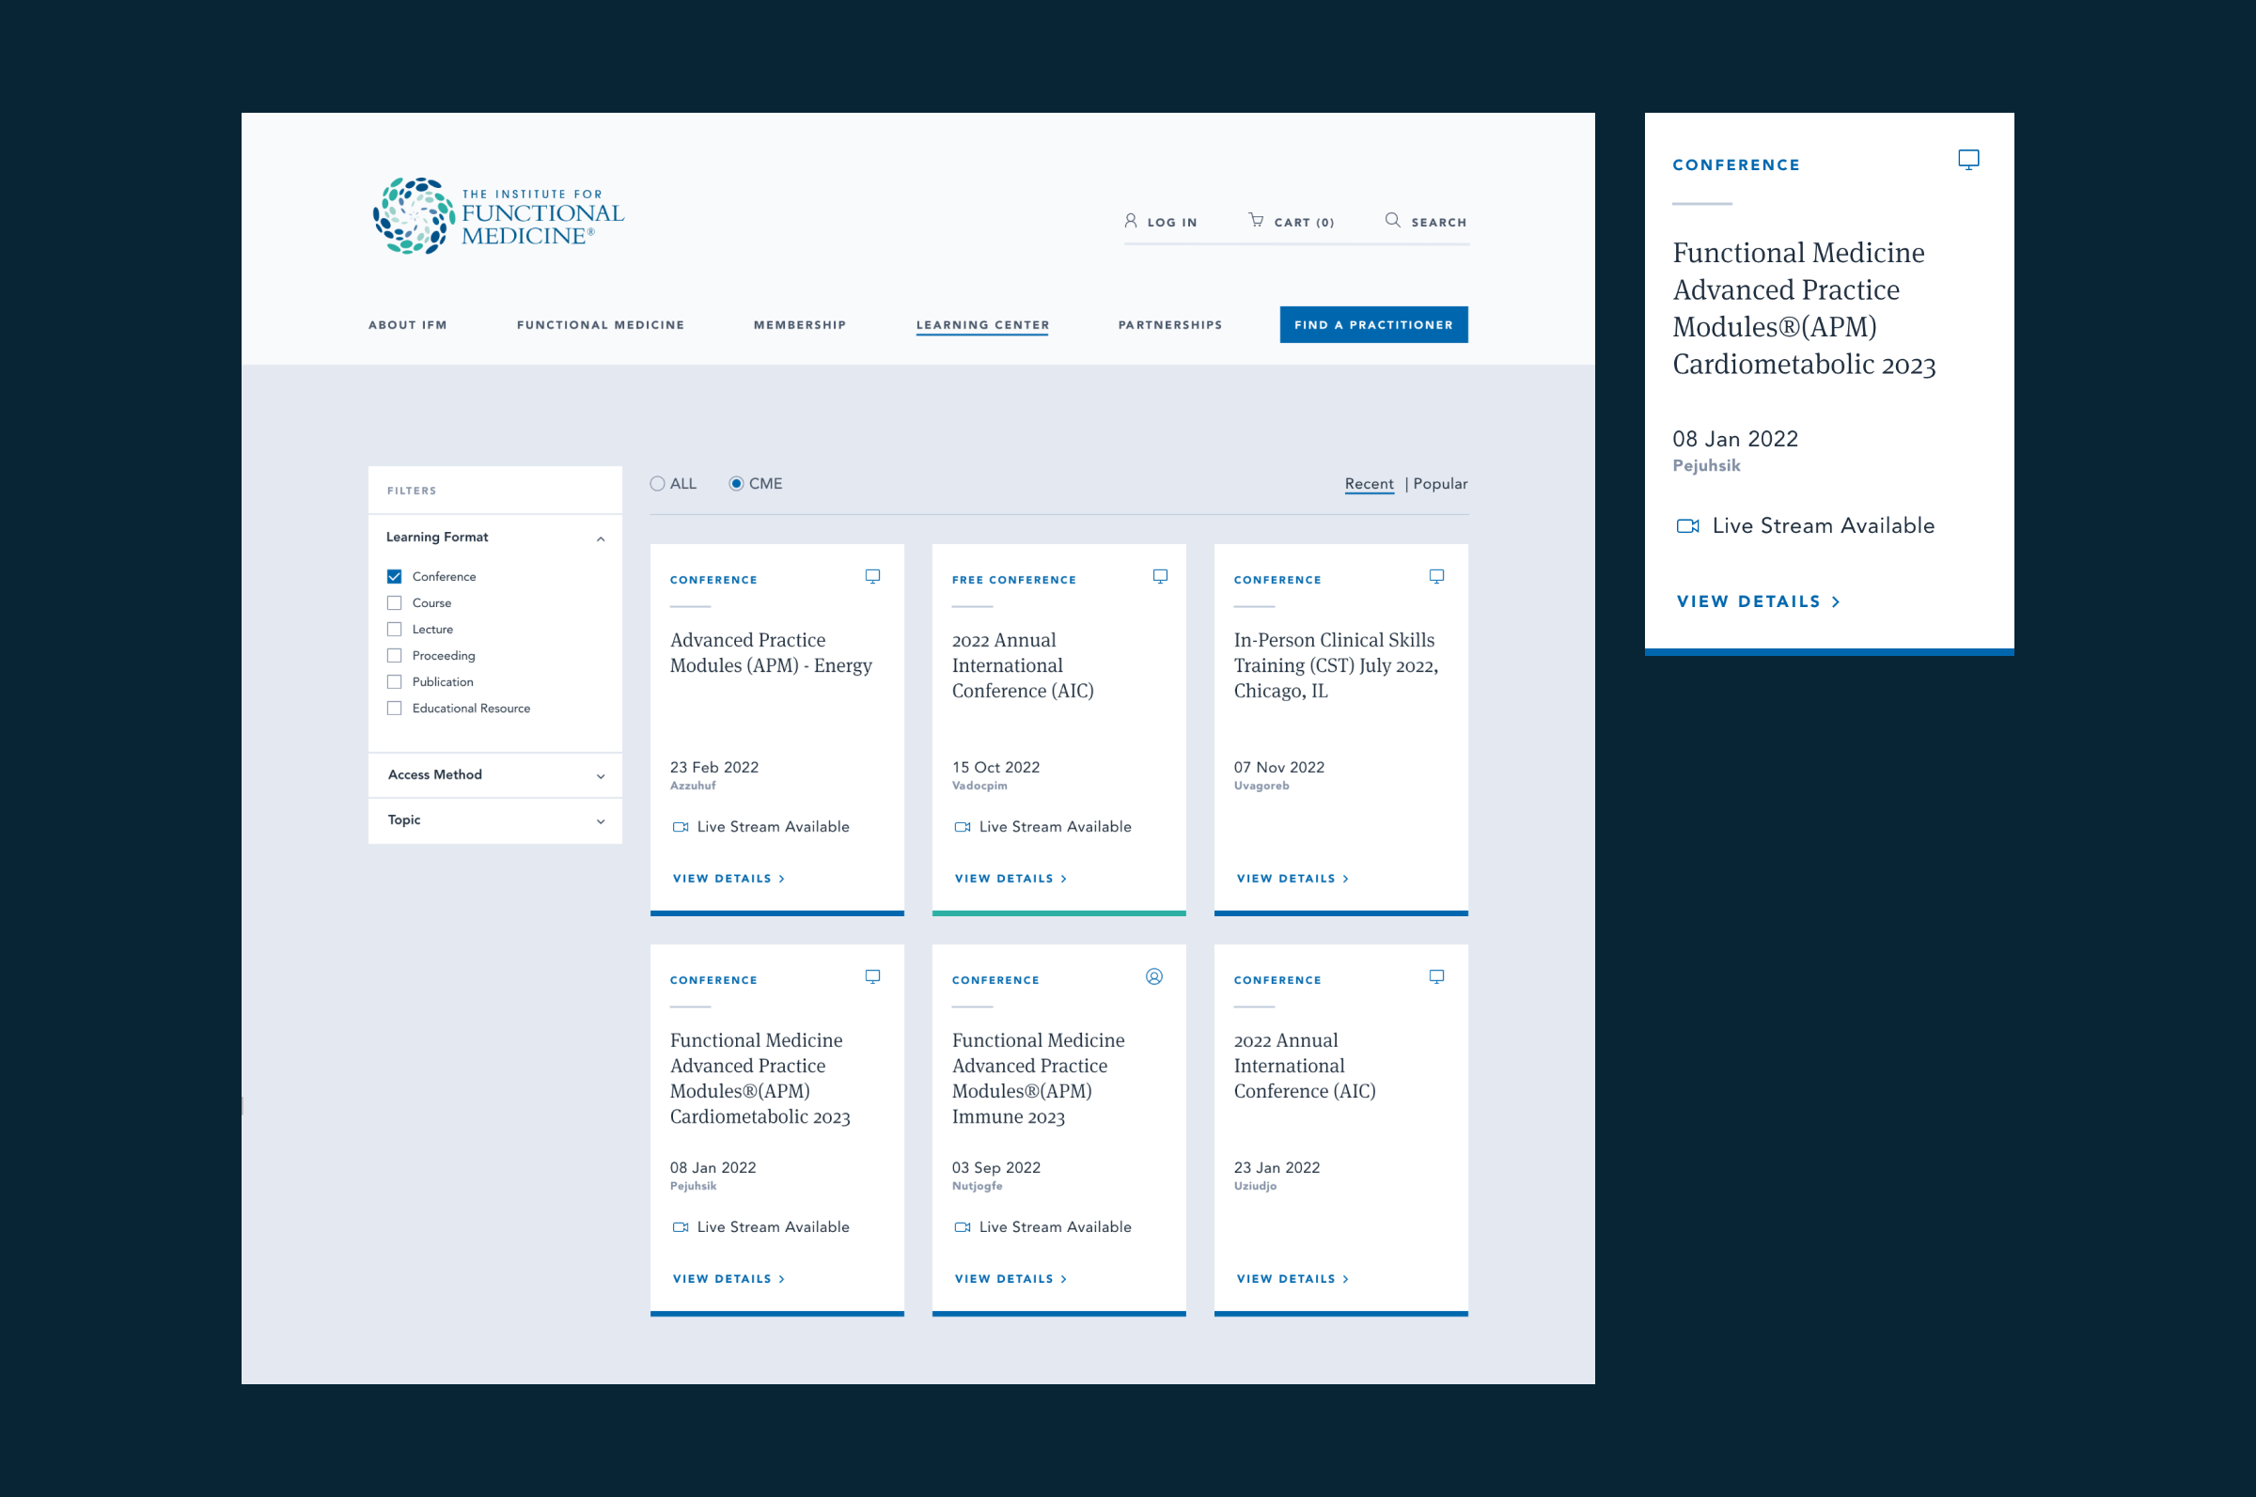Click Find a Practitioner button
This screenshot has width=2256, height=1497.
pos(1373,324)
